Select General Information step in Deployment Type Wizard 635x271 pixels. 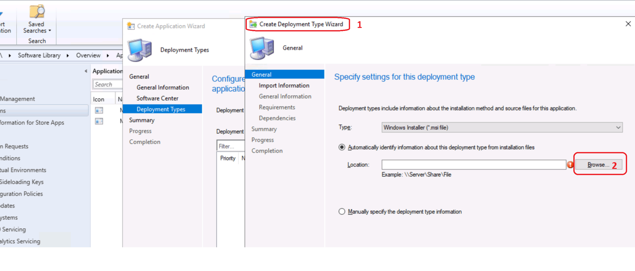285,96
